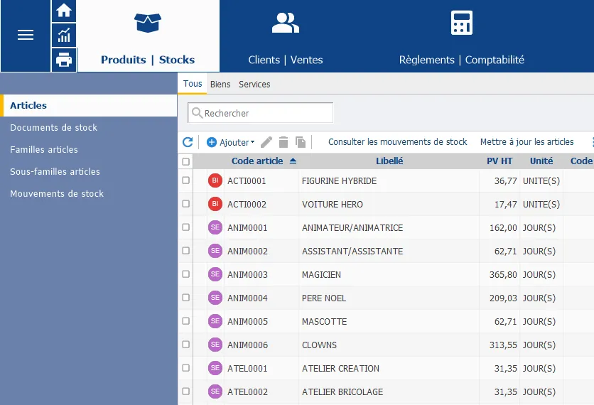Click Mettre à jour les articles
The width and height of the screenshot is (594, 405).
point(526,142)
